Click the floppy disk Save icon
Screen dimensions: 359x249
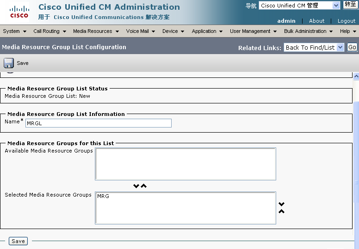pos(9,63)
